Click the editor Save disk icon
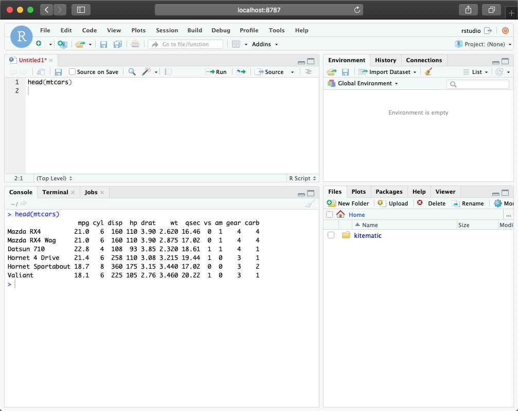 click(x=58, y=72)
